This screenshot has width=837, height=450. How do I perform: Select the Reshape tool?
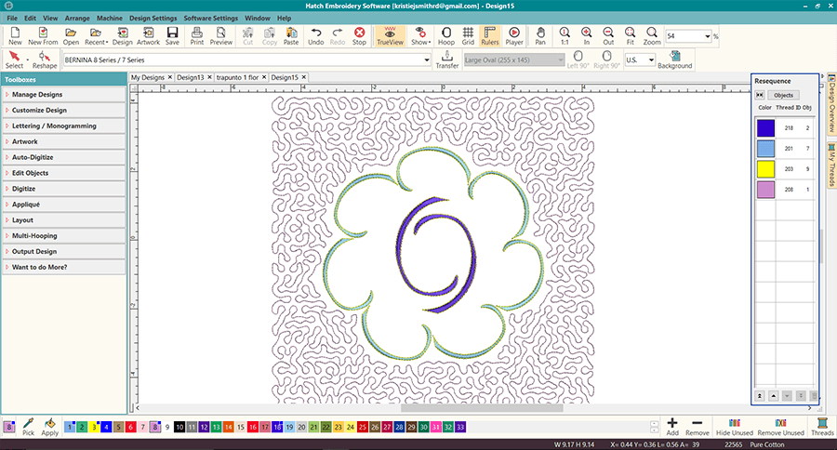44,60
